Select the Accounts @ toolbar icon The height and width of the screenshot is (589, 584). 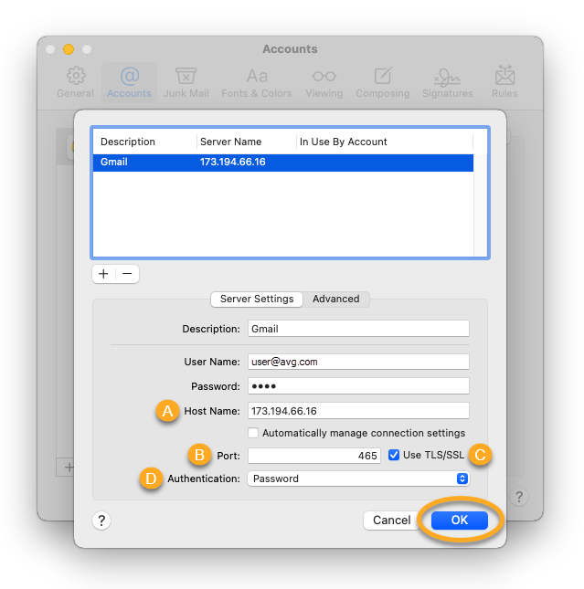tap(129, 77)
